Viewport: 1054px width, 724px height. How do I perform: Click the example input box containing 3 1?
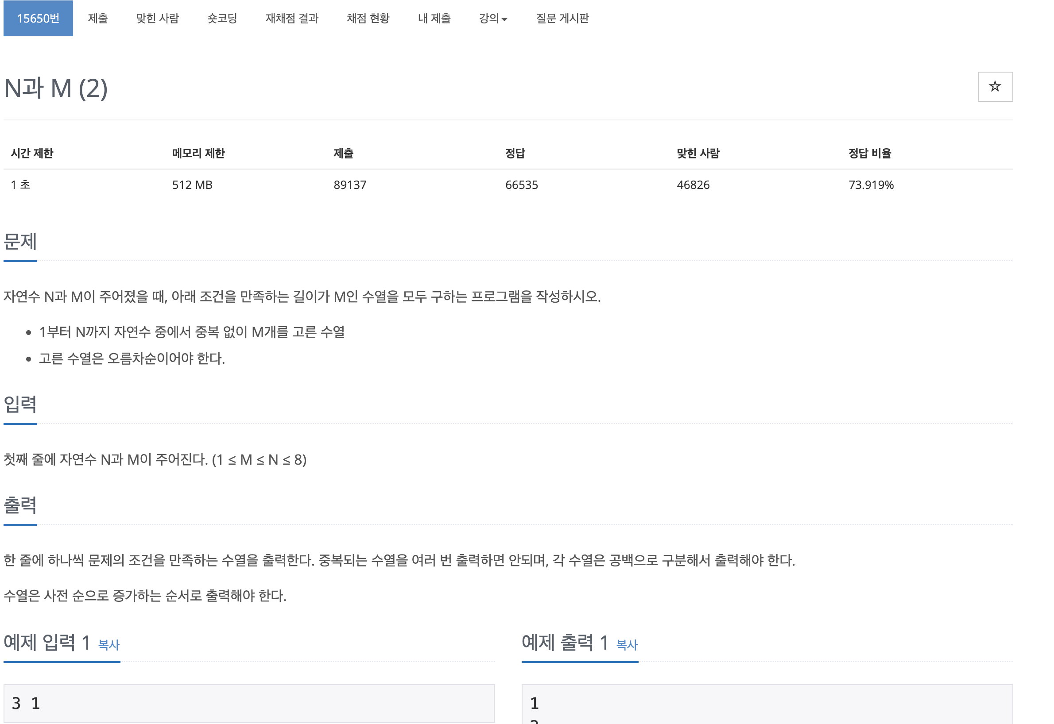[249, 704]
